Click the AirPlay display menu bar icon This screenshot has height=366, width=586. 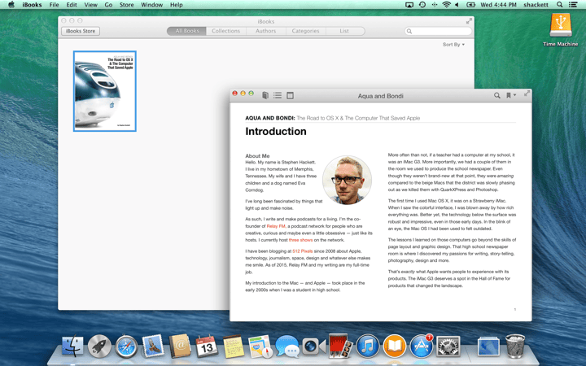[409, 5]
